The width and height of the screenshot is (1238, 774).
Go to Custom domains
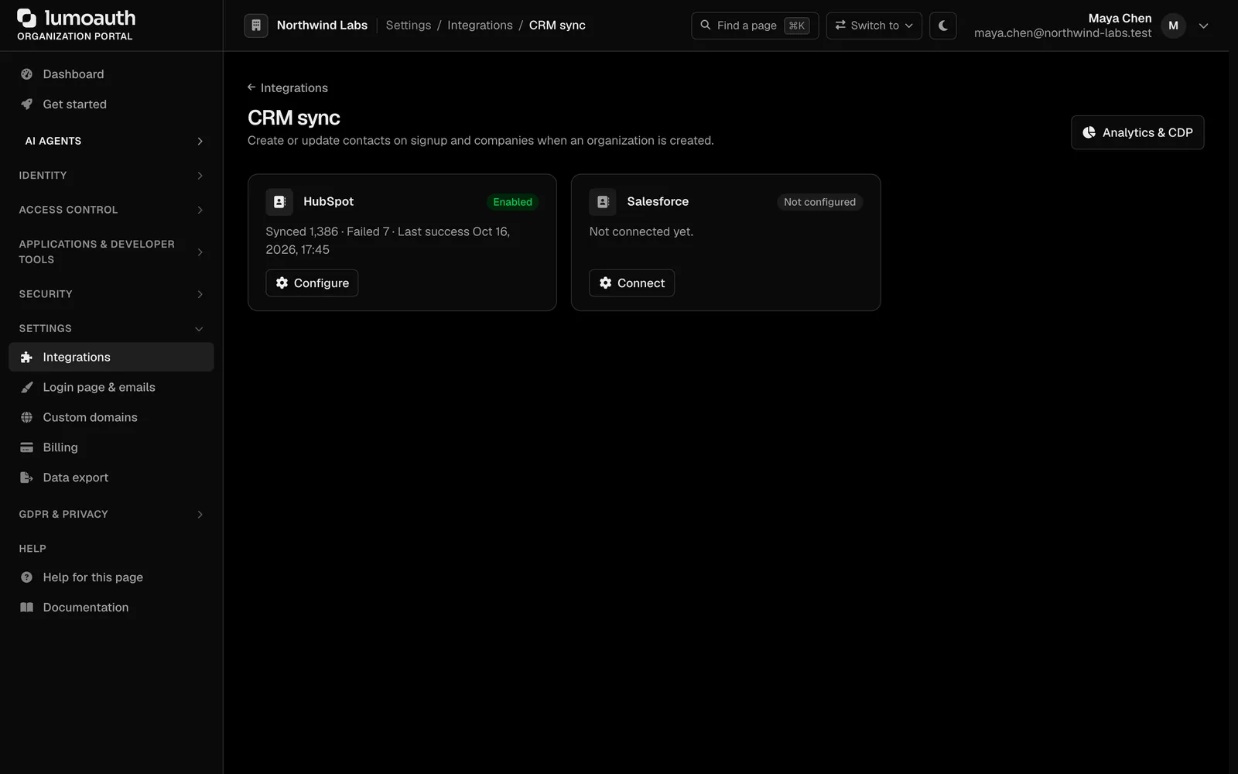pos(111,418)
